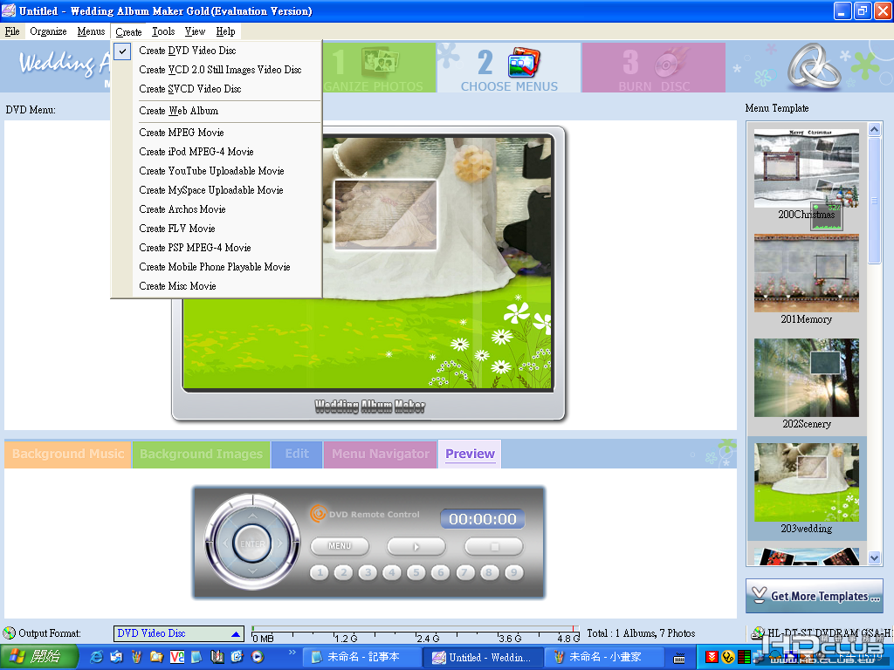
Task: Click Get More Templates button
Action: tap(815, 596)
